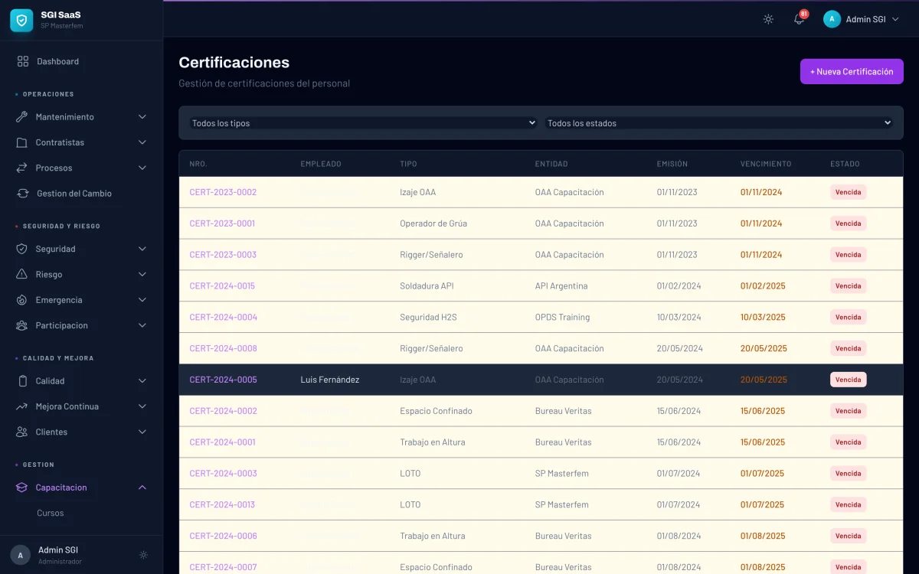Select the Mantenimiento wrench icon
Image resolution: width=919 pixels, height=574 pixels.
coord(22,116)
